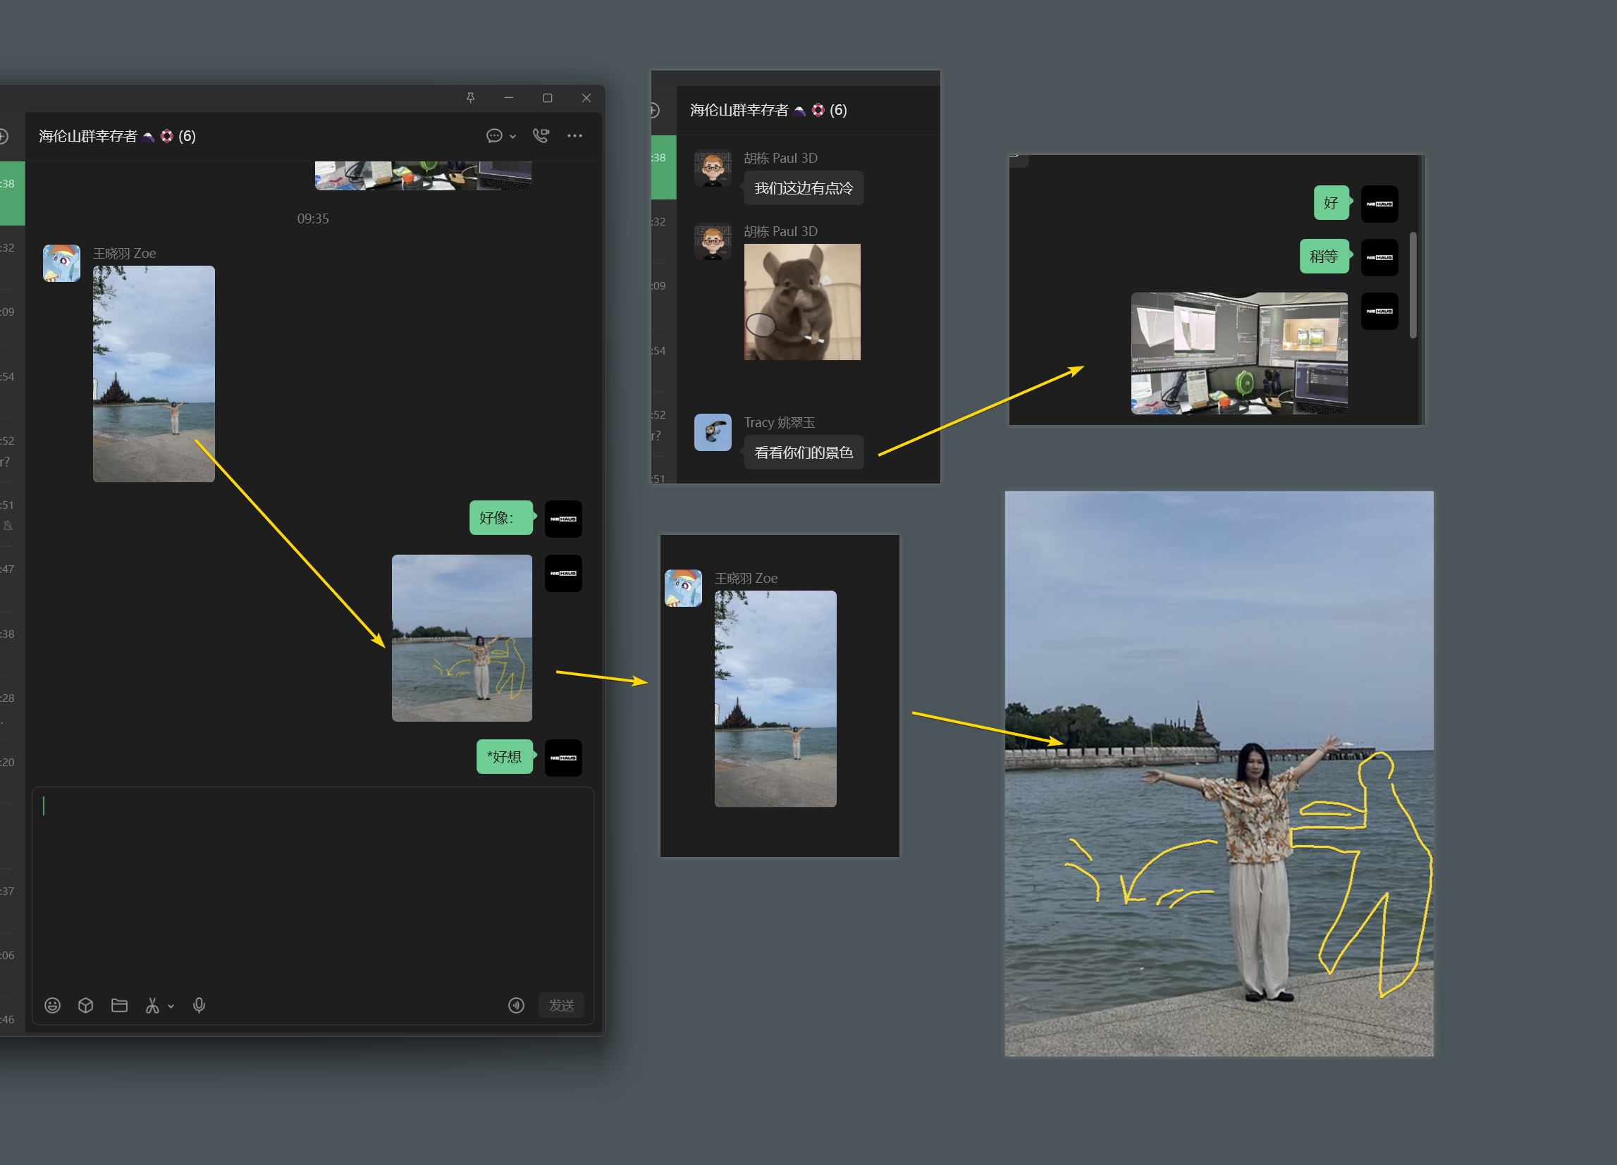Click the green *好想 message bubble

505,756
